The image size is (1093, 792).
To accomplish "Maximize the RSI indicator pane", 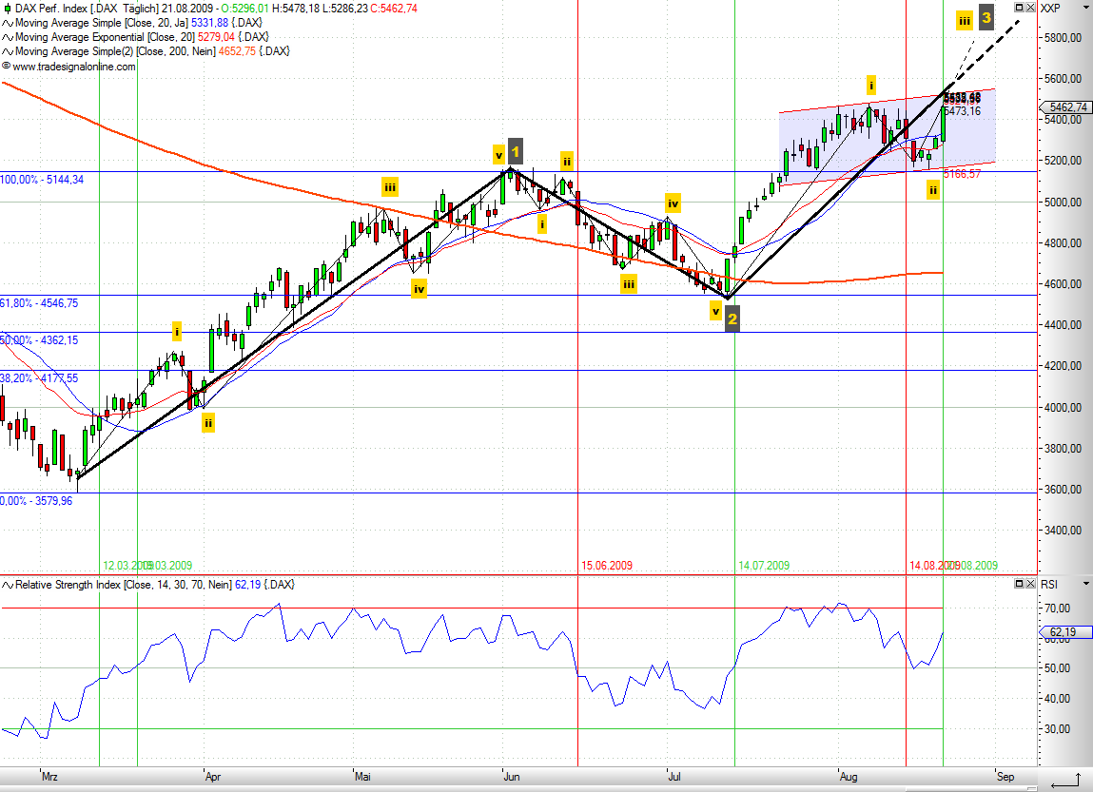I will point(1019,584).
